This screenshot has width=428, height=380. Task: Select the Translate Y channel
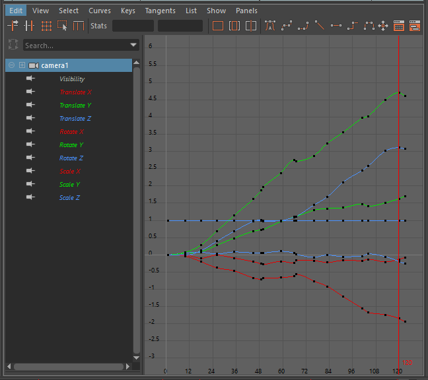tap(75, 105)
